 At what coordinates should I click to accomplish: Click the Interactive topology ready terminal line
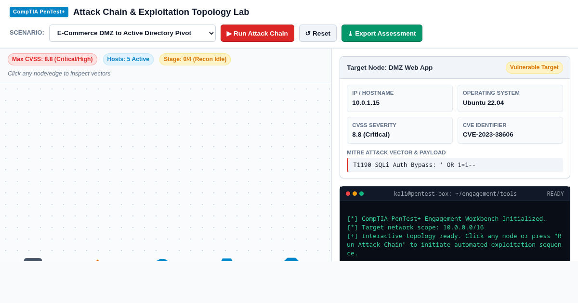454,244
